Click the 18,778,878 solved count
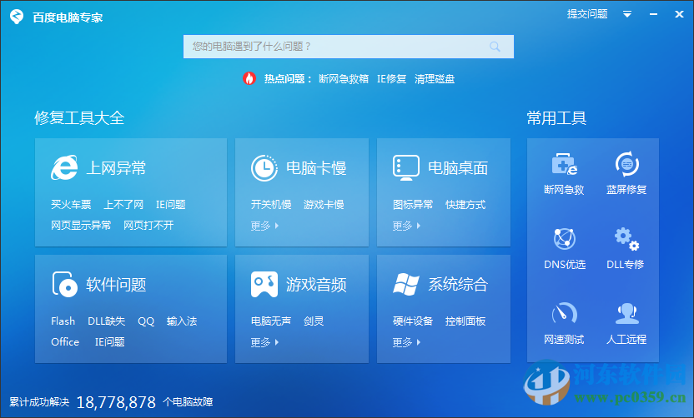694x418 pixels. click(x=117, y=402)
